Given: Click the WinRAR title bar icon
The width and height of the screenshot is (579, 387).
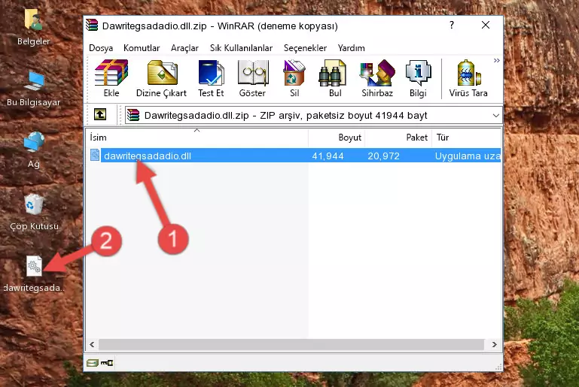Looking at the screenshot, I should (92, 26).
